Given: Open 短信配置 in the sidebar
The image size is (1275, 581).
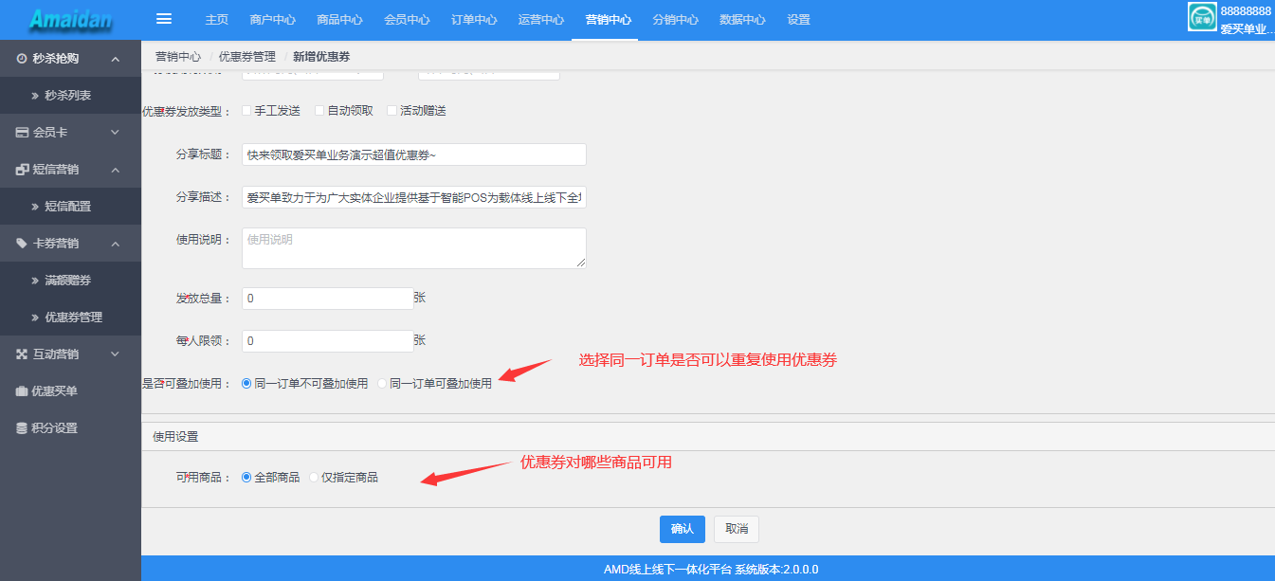Looking at the screenshot, I should [x=70, y=207].
